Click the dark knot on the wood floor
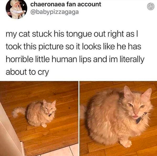Image resolution: width=157 pixels, height=156 pixels. pos(70,108)
